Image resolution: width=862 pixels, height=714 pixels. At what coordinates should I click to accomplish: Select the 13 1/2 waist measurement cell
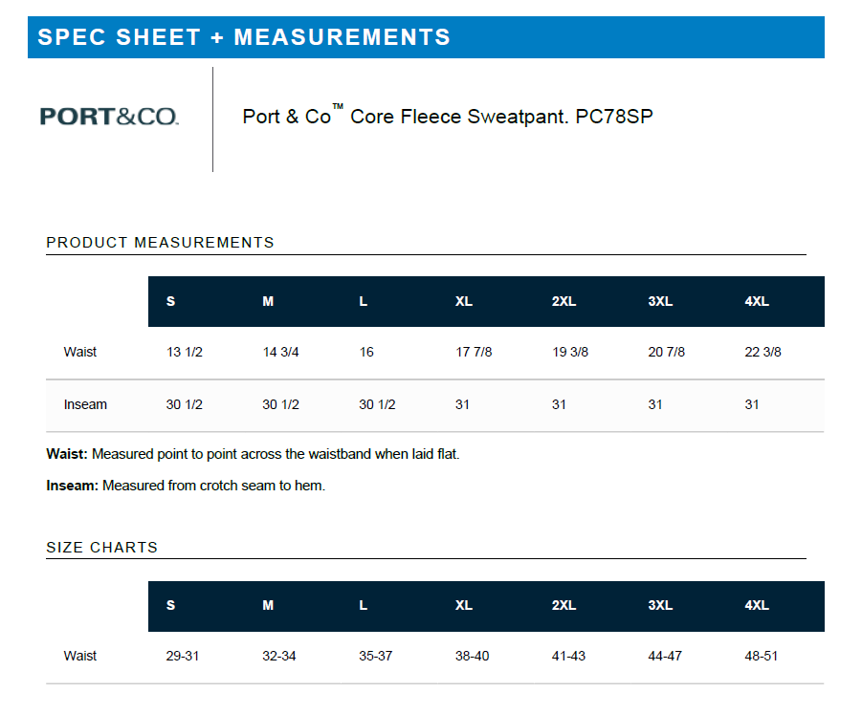click(185, 352)
